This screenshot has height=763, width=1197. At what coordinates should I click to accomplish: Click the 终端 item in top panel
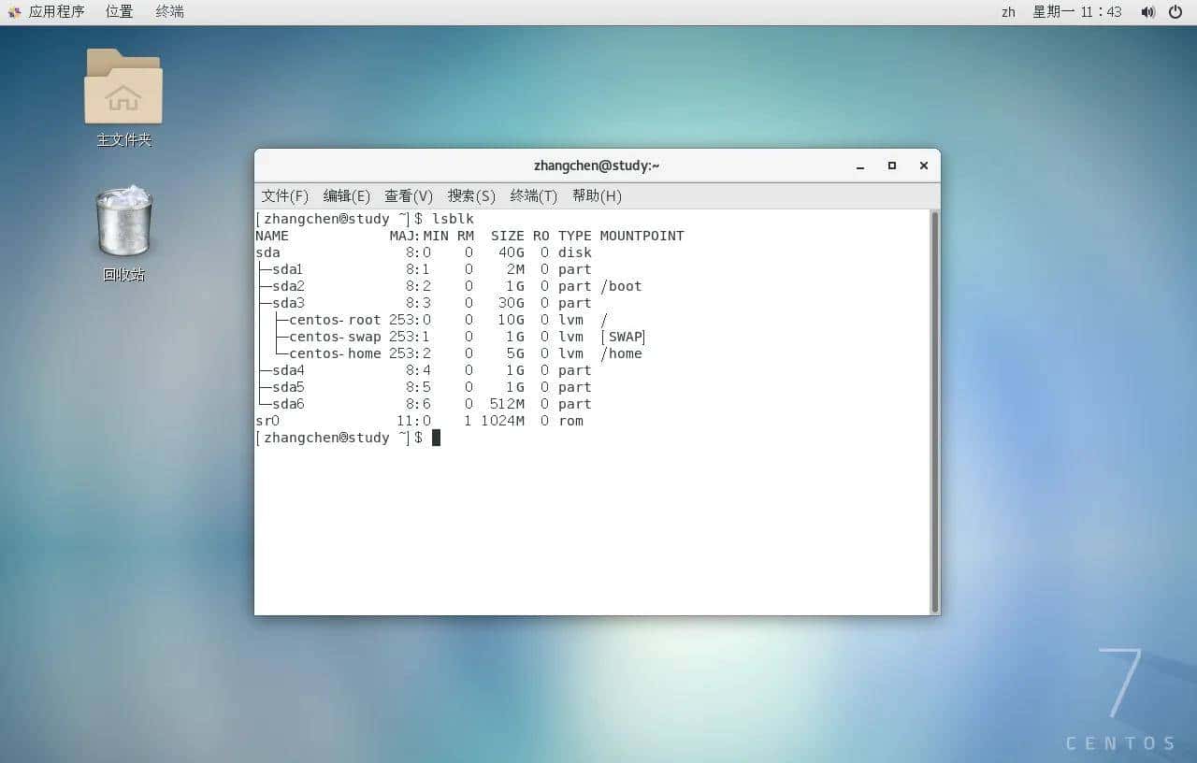[169, 11]
